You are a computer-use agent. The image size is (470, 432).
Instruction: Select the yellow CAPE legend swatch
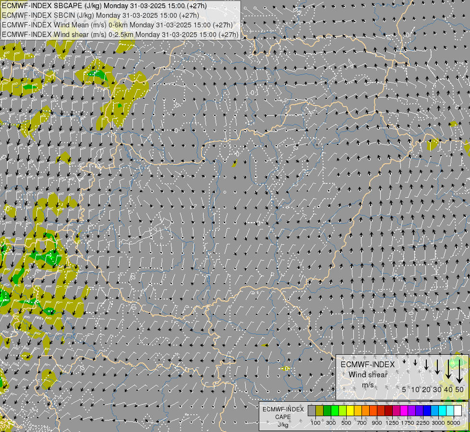click(x=350, y=410)
